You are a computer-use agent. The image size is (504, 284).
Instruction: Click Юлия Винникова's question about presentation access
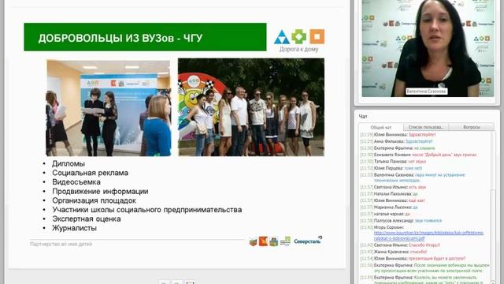413,259
